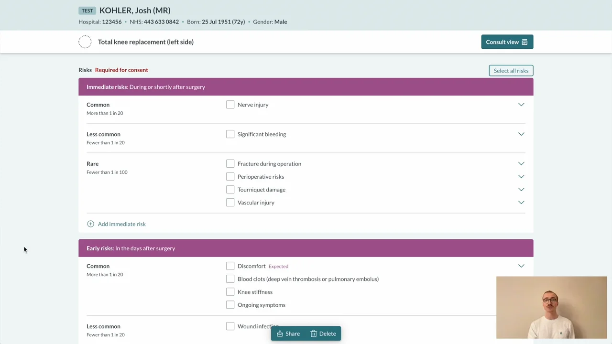Click the Share icon in bottom toolbar
Screen dimensions: 612x344
[x=280, y=334]
